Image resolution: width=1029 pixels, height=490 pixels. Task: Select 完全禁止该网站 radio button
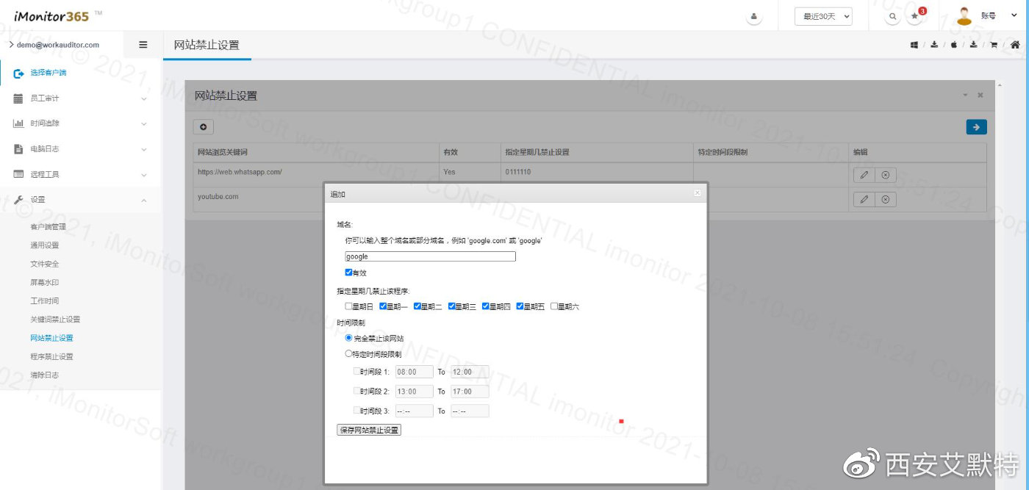[349, 338]
